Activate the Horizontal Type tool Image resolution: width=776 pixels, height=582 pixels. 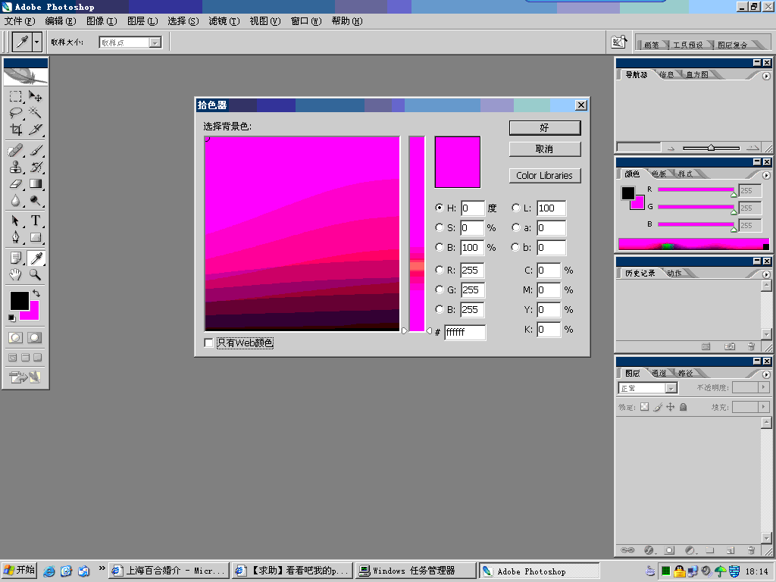pyautogui.click(x=35, y=221)
